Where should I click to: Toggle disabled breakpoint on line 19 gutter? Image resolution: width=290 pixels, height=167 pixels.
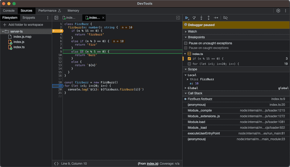tap(58, 86)
